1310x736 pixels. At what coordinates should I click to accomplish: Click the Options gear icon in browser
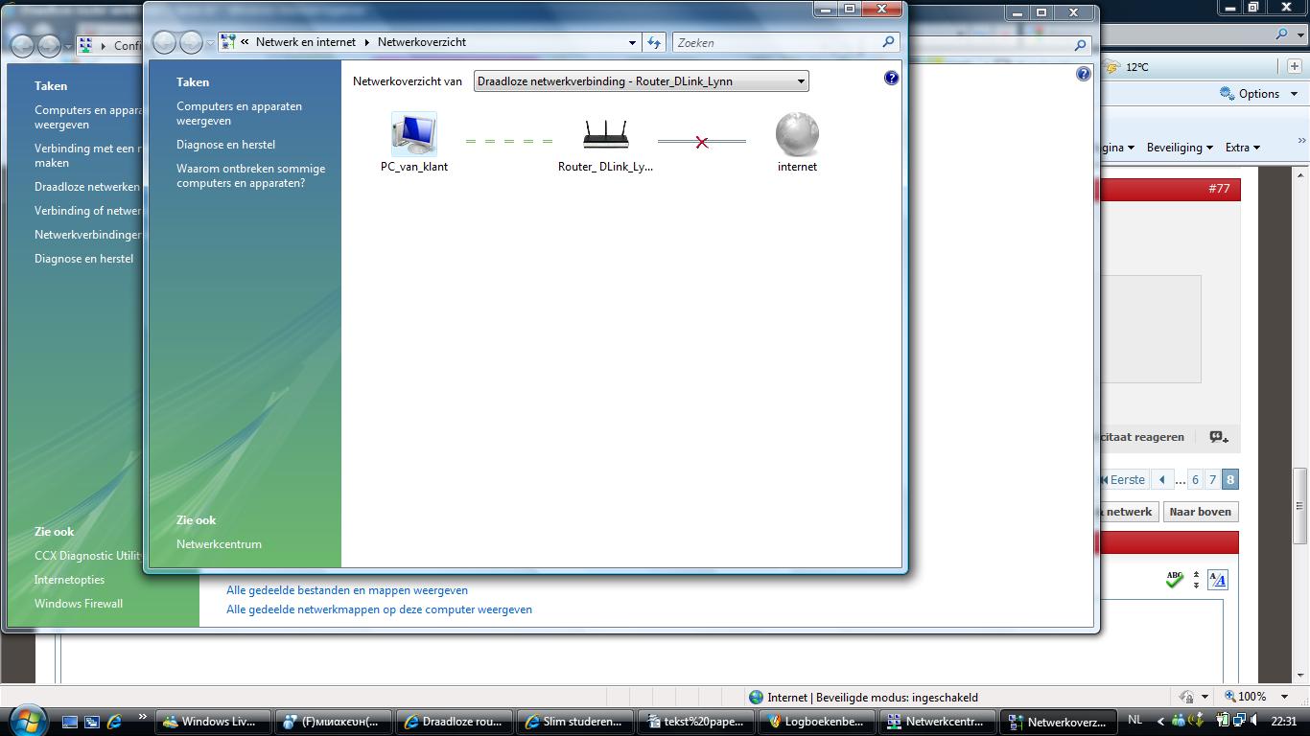tap(1227, 94)
